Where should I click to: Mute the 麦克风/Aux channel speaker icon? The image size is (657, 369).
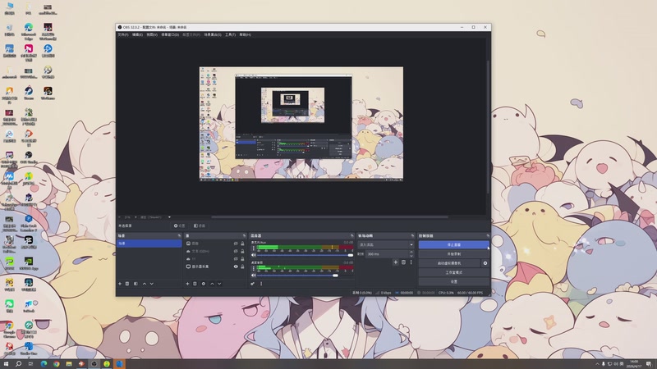(x=253, y=255)
